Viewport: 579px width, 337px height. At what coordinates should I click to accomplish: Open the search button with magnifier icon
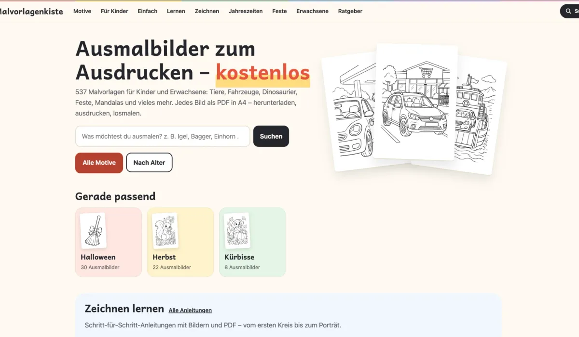[570, 11]
